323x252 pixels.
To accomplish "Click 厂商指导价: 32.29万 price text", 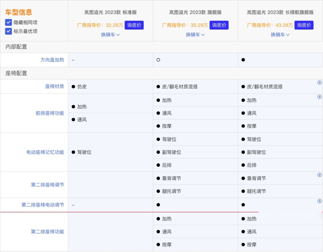I will click(100, 25).
